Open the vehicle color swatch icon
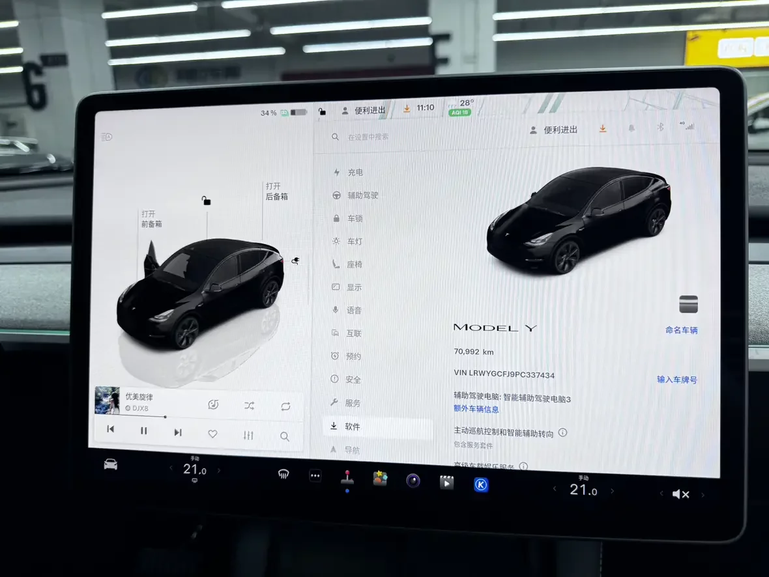Screen dimensions: 769x577 coord(688,304)
